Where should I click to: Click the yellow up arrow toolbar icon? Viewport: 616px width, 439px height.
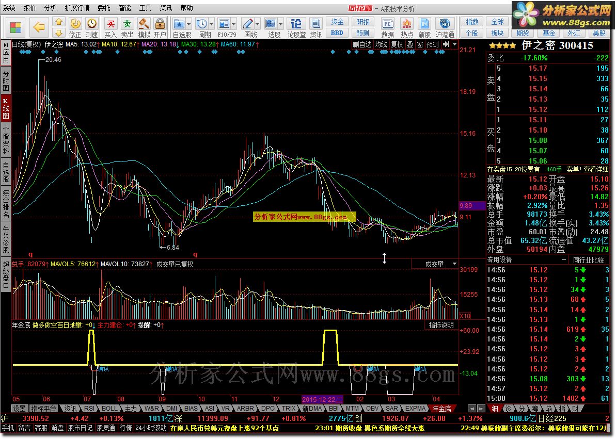click(x=58, y=22)
